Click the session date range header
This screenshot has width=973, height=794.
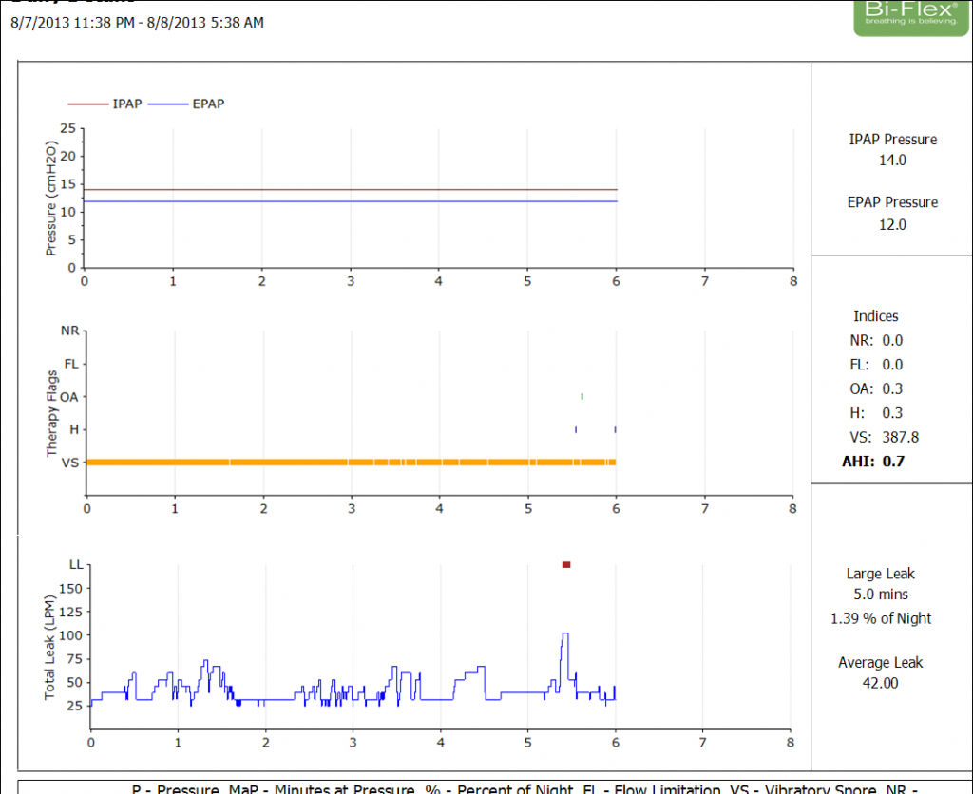click(137, 22)
